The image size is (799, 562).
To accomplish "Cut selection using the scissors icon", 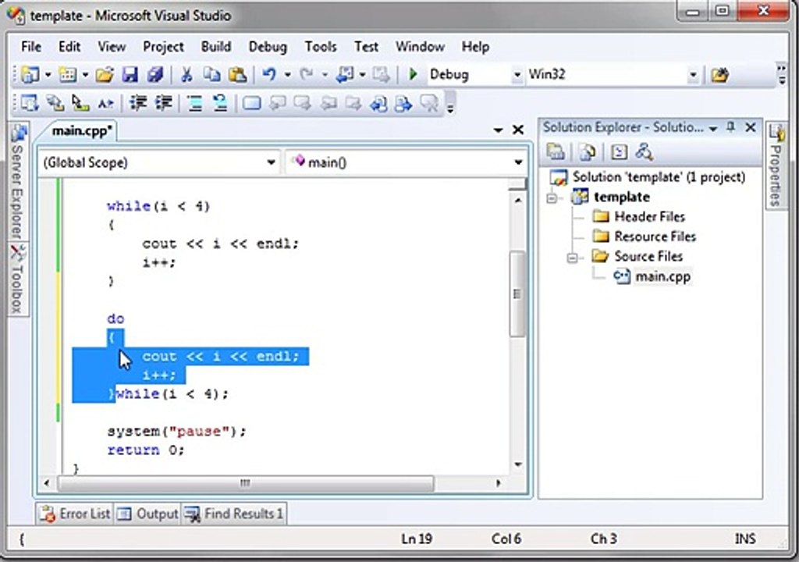I will [186, 75].
